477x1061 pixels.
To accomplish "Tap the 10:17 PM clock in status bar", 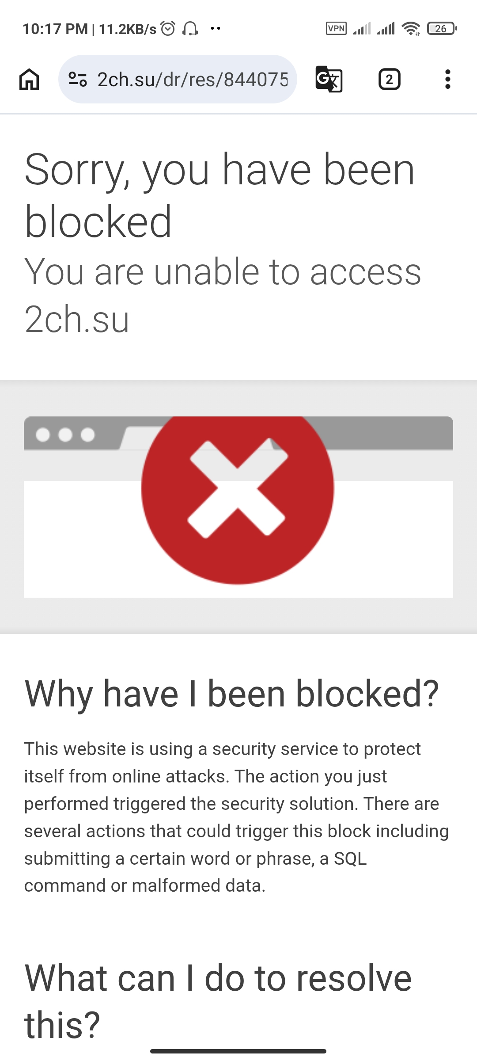I will (55, 29).
